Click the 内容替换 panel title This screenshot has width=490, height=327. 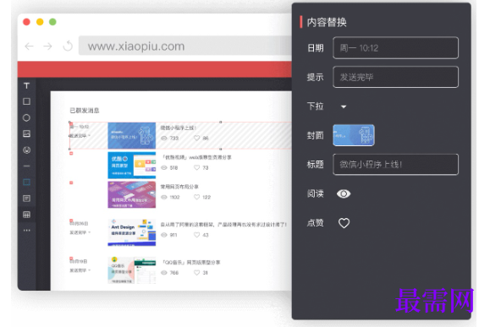(327, 22)
